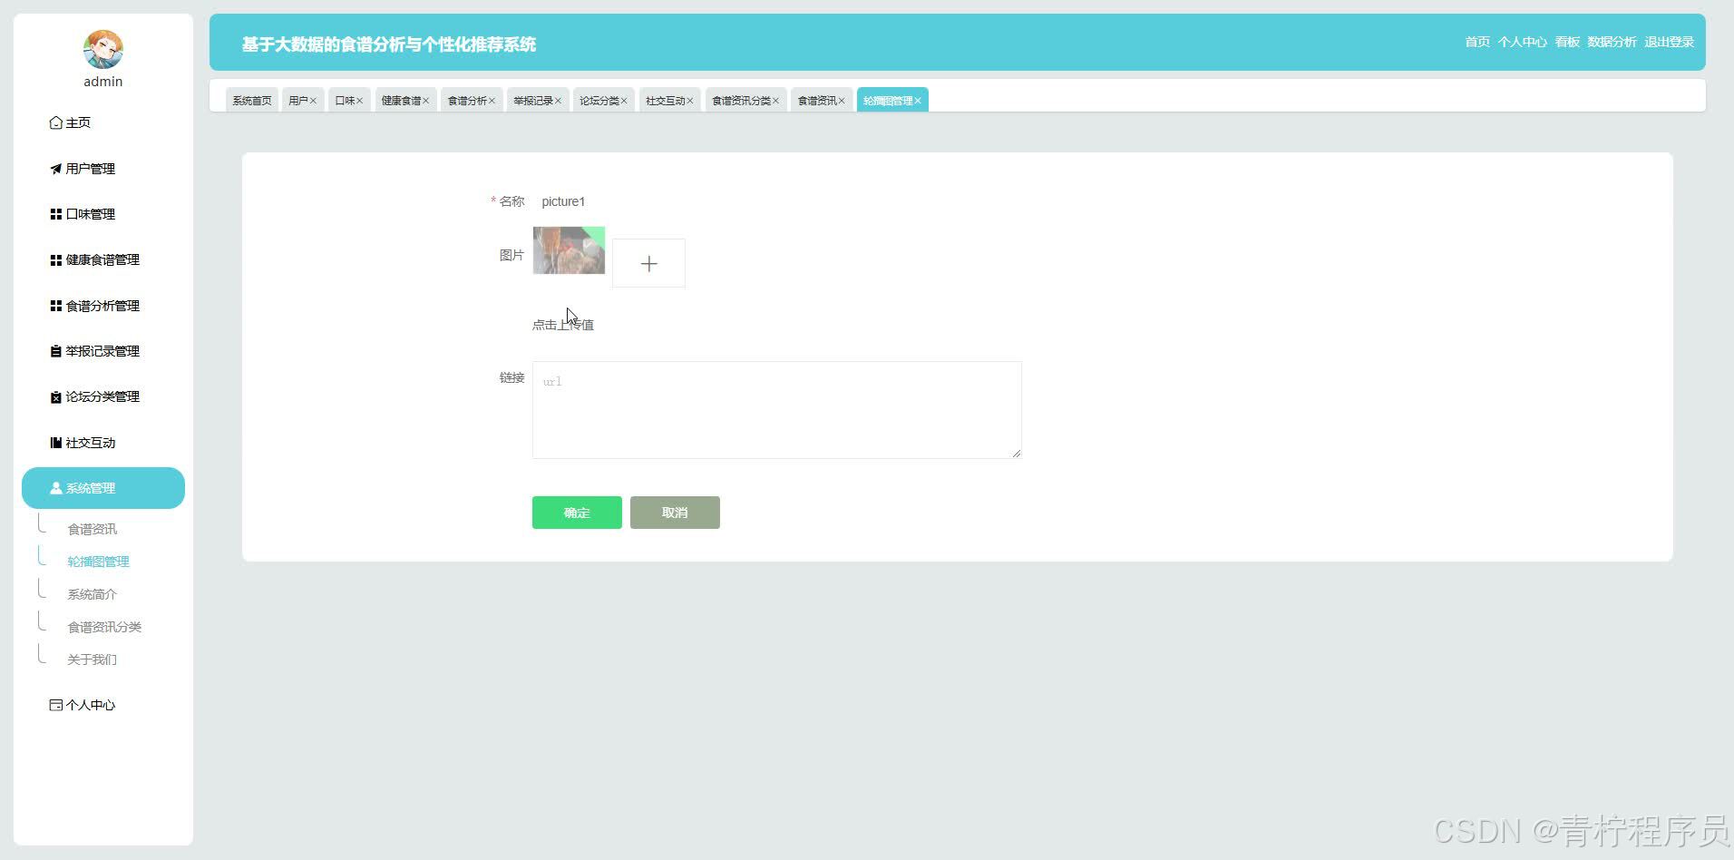The height and width of the screenshot is (860, 1734).
Task: Click into the 链接 url text area
Action: click(x=777, y=410)
